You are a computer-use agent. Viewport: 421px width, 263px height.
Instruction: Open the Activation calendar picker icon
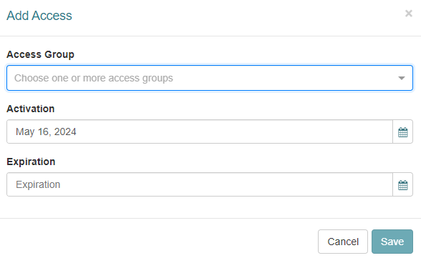[402, 131]
